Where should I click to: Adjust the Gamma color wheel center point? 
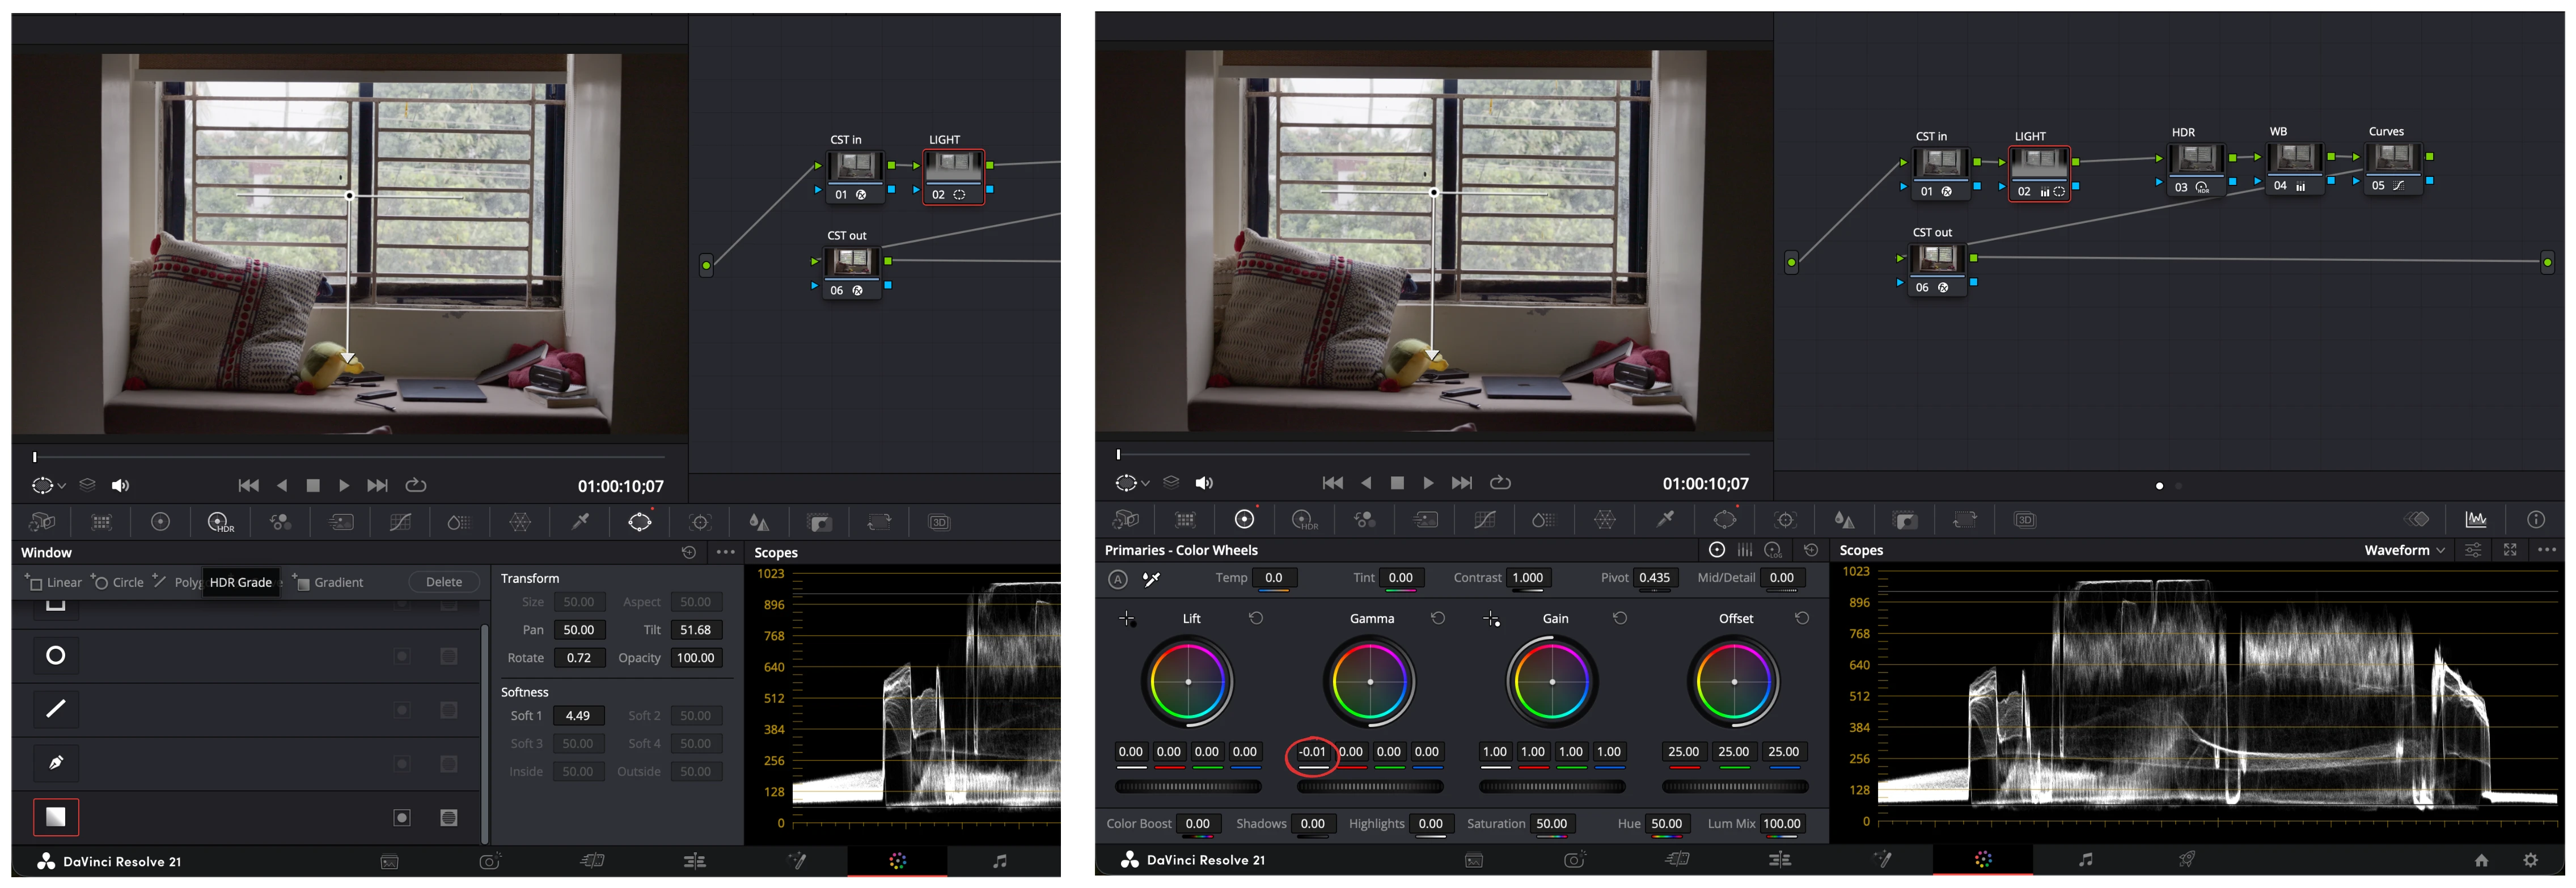(x=1370, y=682)
